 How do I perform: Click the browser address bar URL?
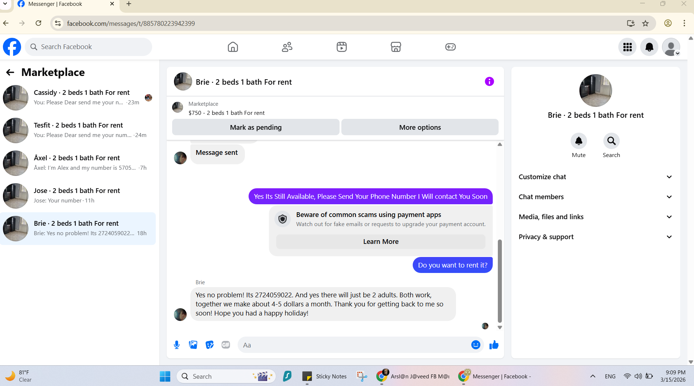[131, 24]
